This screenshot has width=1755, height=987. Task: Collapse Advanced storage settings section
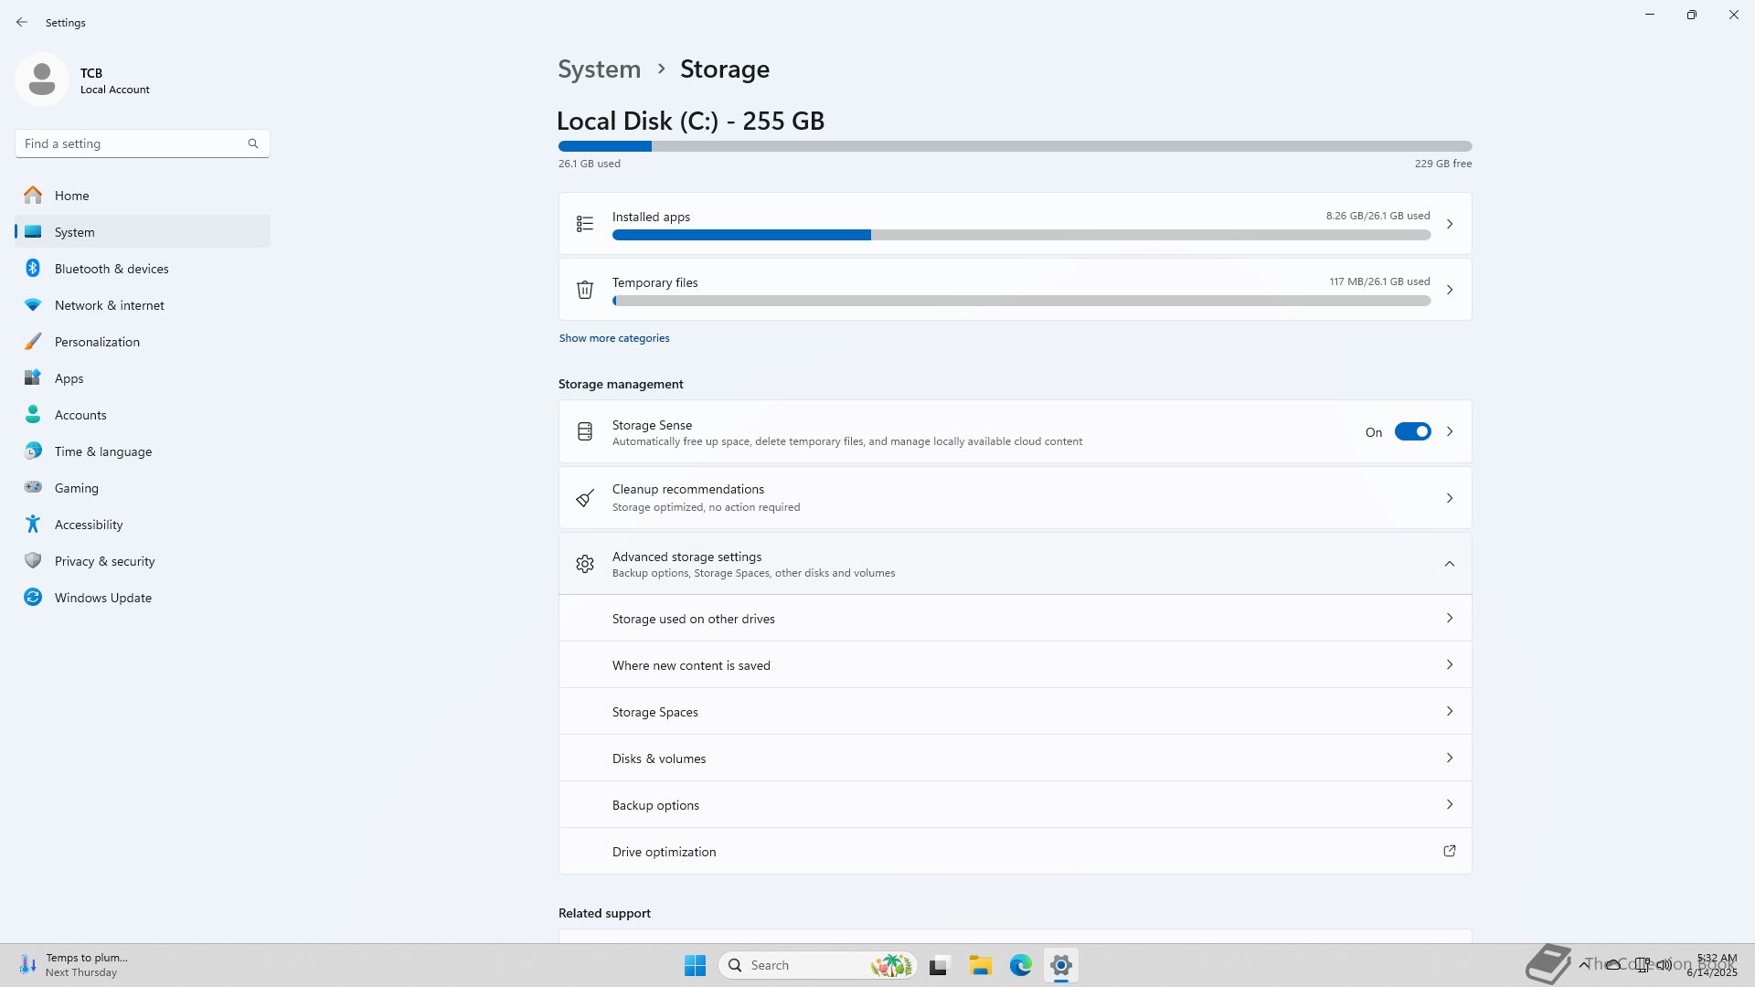(1449, 564)
